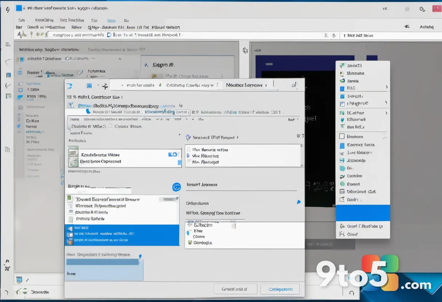Select the blue highlighted rows in left list
This screenshot has width=442, height=302.
[x=122, y=235]
